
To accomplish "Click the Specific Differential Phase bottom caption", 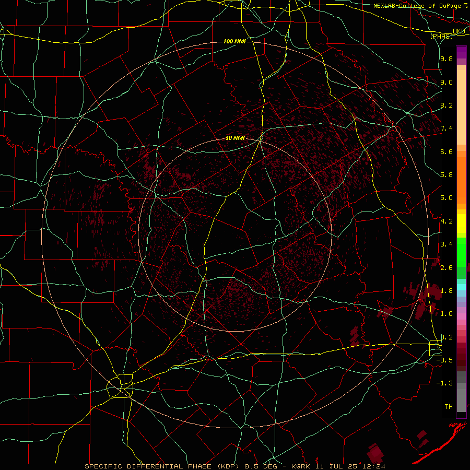I will pos(235,466).
